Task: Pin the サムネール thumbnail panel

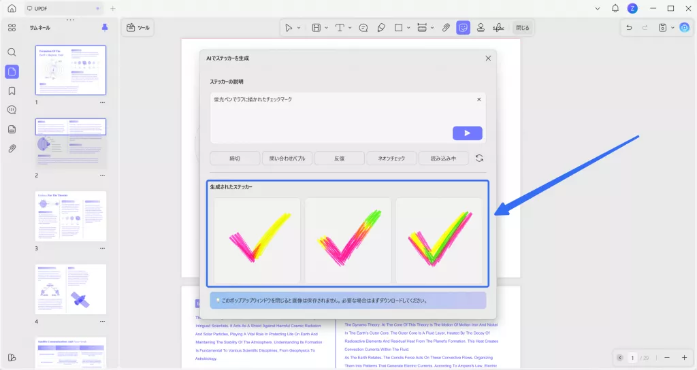Action: (105, 27)
